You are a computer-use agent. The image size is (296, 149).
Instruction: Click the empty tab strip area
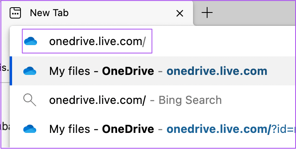tap(255, 12)
